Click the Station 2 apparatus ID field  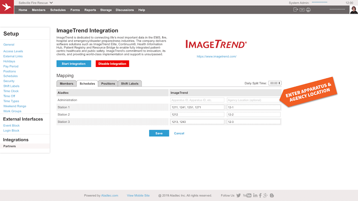[x=198, y=114]
